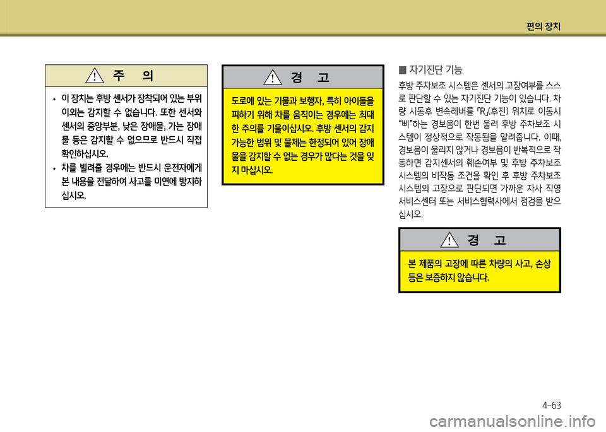Click the line 도로에 있는 기물과 보행자

[x=302, y=101]
